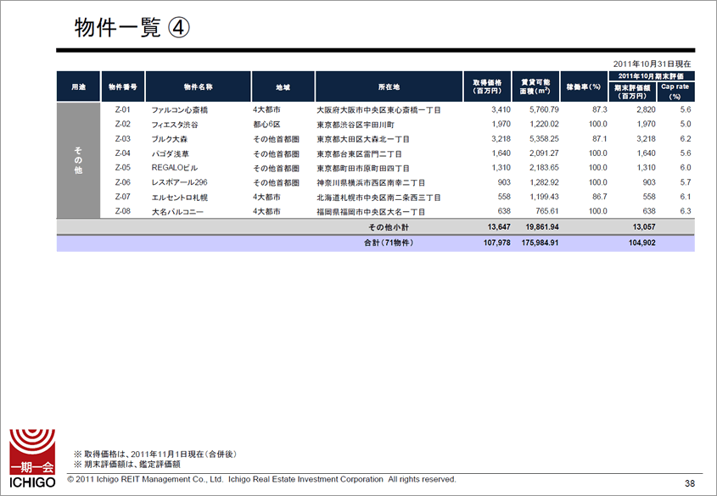Click the Cap rate column header
This screenshot has width=717, height=496.
coord(675,92)
